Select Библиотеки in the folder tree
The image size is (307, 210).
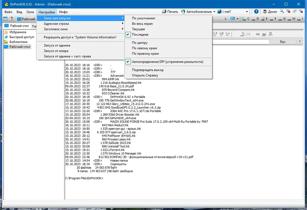[18, 42]
